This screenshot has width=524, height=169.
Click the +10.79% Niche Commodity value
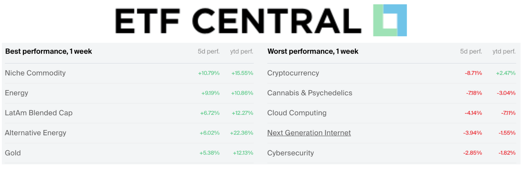(x=209, y=73)
